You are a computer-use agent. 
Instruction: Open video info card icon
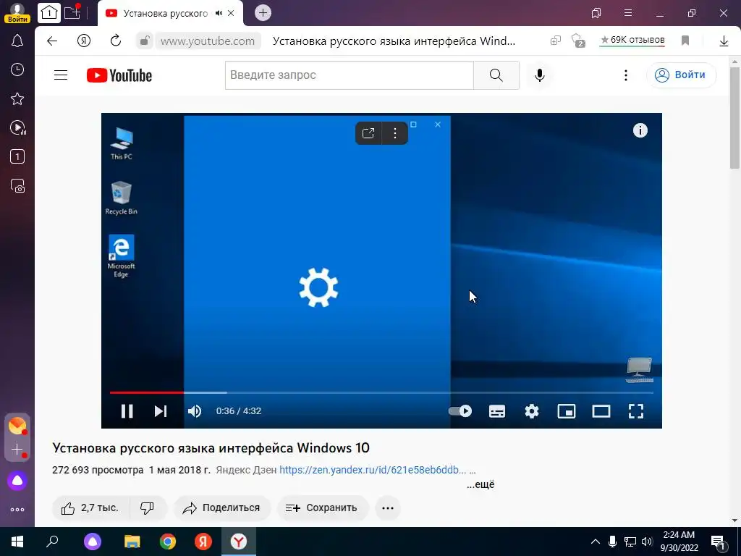click(640, 130)
